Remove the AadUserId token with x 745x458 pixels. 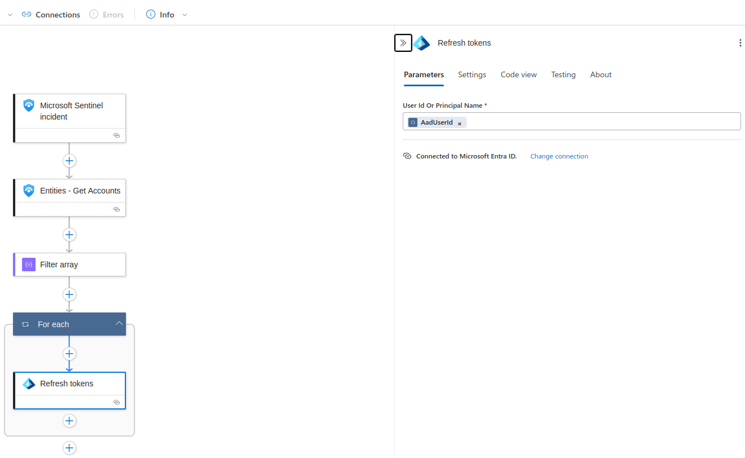pyautogui.click(x=459, y=123)
